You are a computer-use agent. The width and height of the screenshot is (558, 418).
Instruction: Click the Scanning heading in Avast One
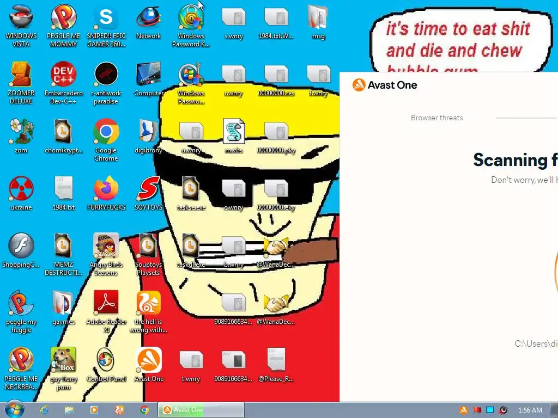click(x=515, y=159)
